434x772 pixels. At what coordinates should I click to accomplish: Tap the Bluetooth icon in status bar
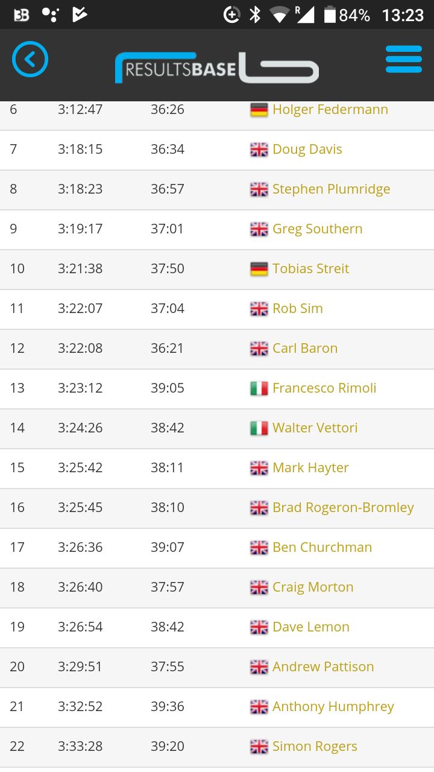pos(255,15)
